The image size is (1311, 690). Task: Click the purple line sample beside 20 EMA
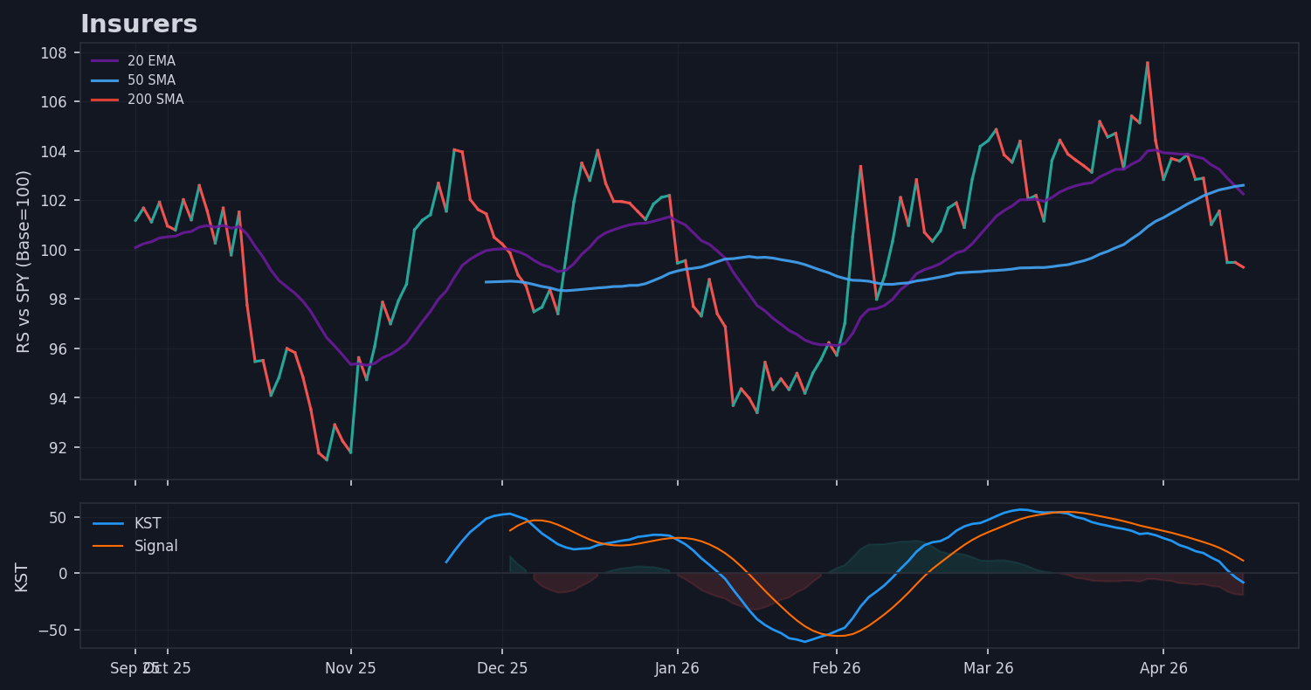click(105, 61)
